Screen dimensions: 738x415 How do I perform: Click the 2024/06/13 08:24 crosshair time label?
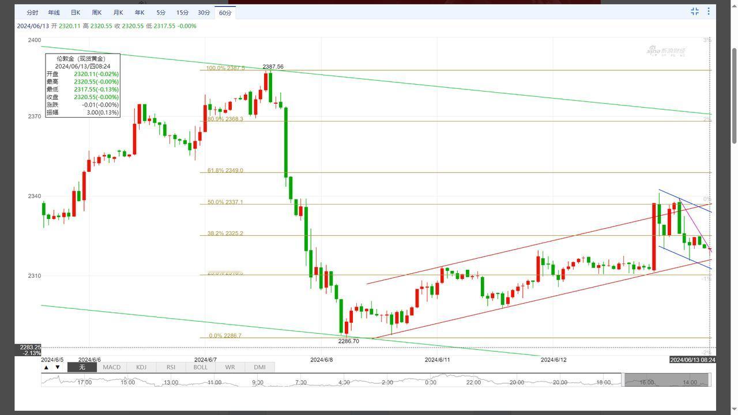(692, 360)
